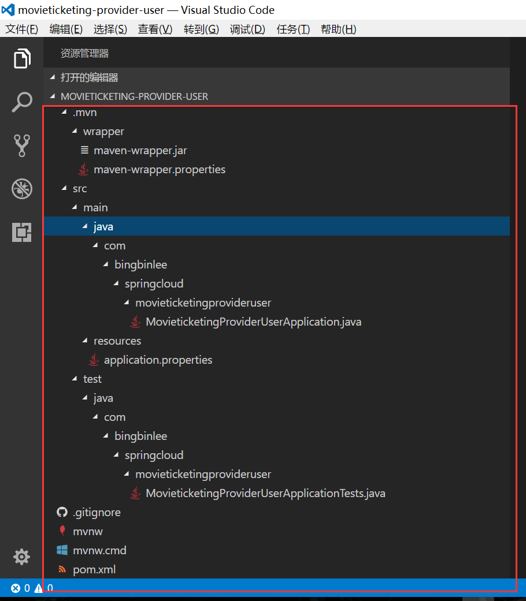Screen dimensions: 526x601
Task: Select the mvnw file name
Action: tap(88, 531)
